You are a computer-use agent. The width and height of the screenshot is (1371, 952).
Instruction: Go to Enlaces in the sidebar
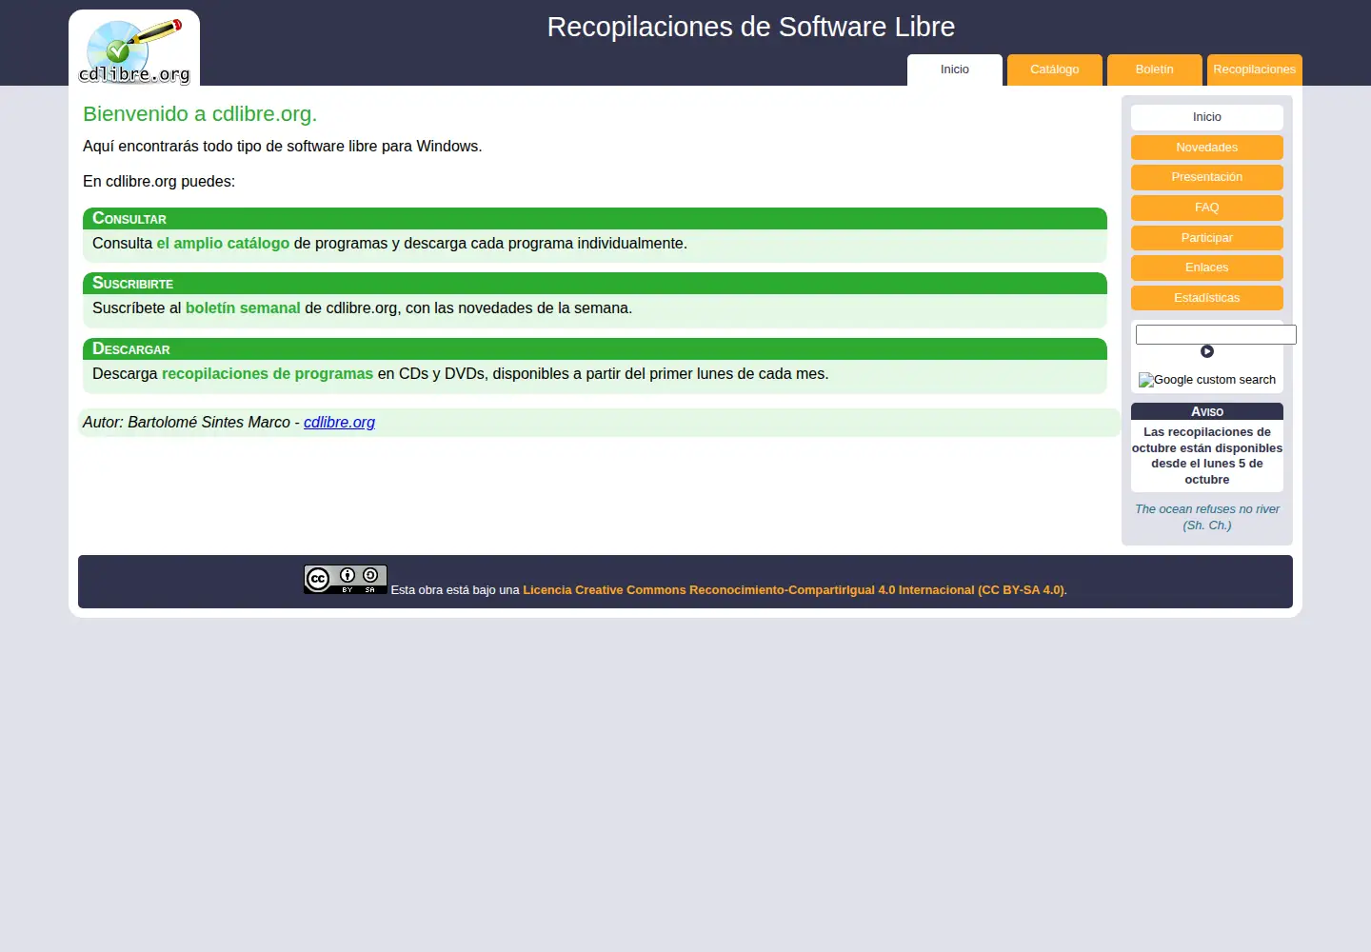1207,268
